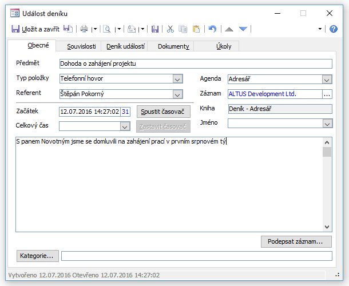Open the ALTUS Development Ltd. record link
349x286 pixels.
click(x=263, y=94)
